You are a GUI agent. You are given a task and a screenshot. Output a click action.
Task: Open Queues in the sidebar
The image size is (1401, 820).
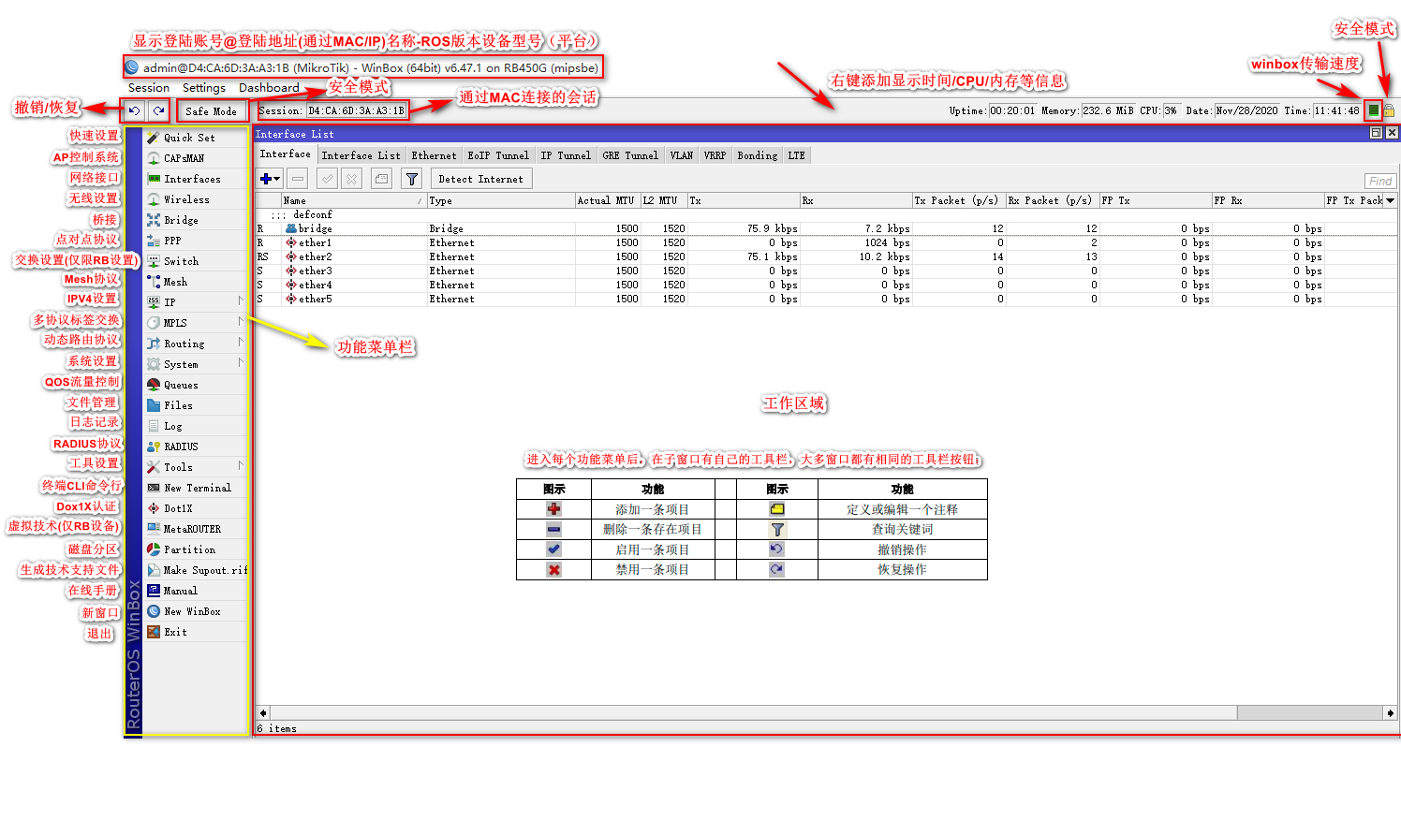click(x=196, y=385)
